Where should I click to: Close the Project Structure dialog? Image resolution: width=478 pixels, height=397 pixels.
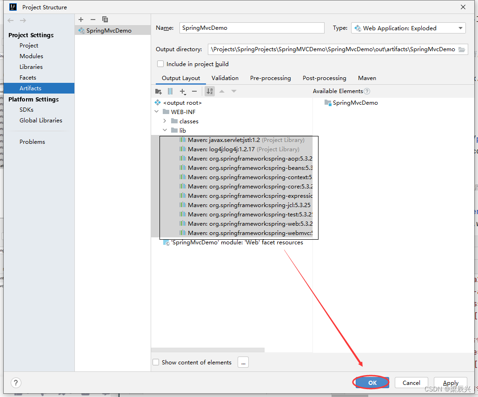463,7
